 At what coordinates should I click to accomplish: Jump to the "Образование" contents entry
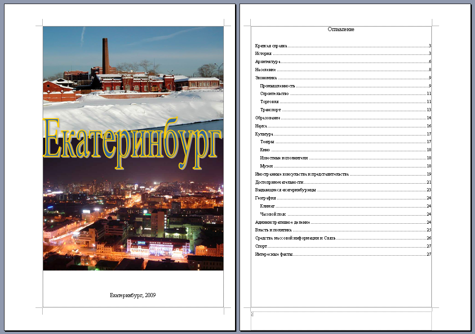click(x=343, y=117)
